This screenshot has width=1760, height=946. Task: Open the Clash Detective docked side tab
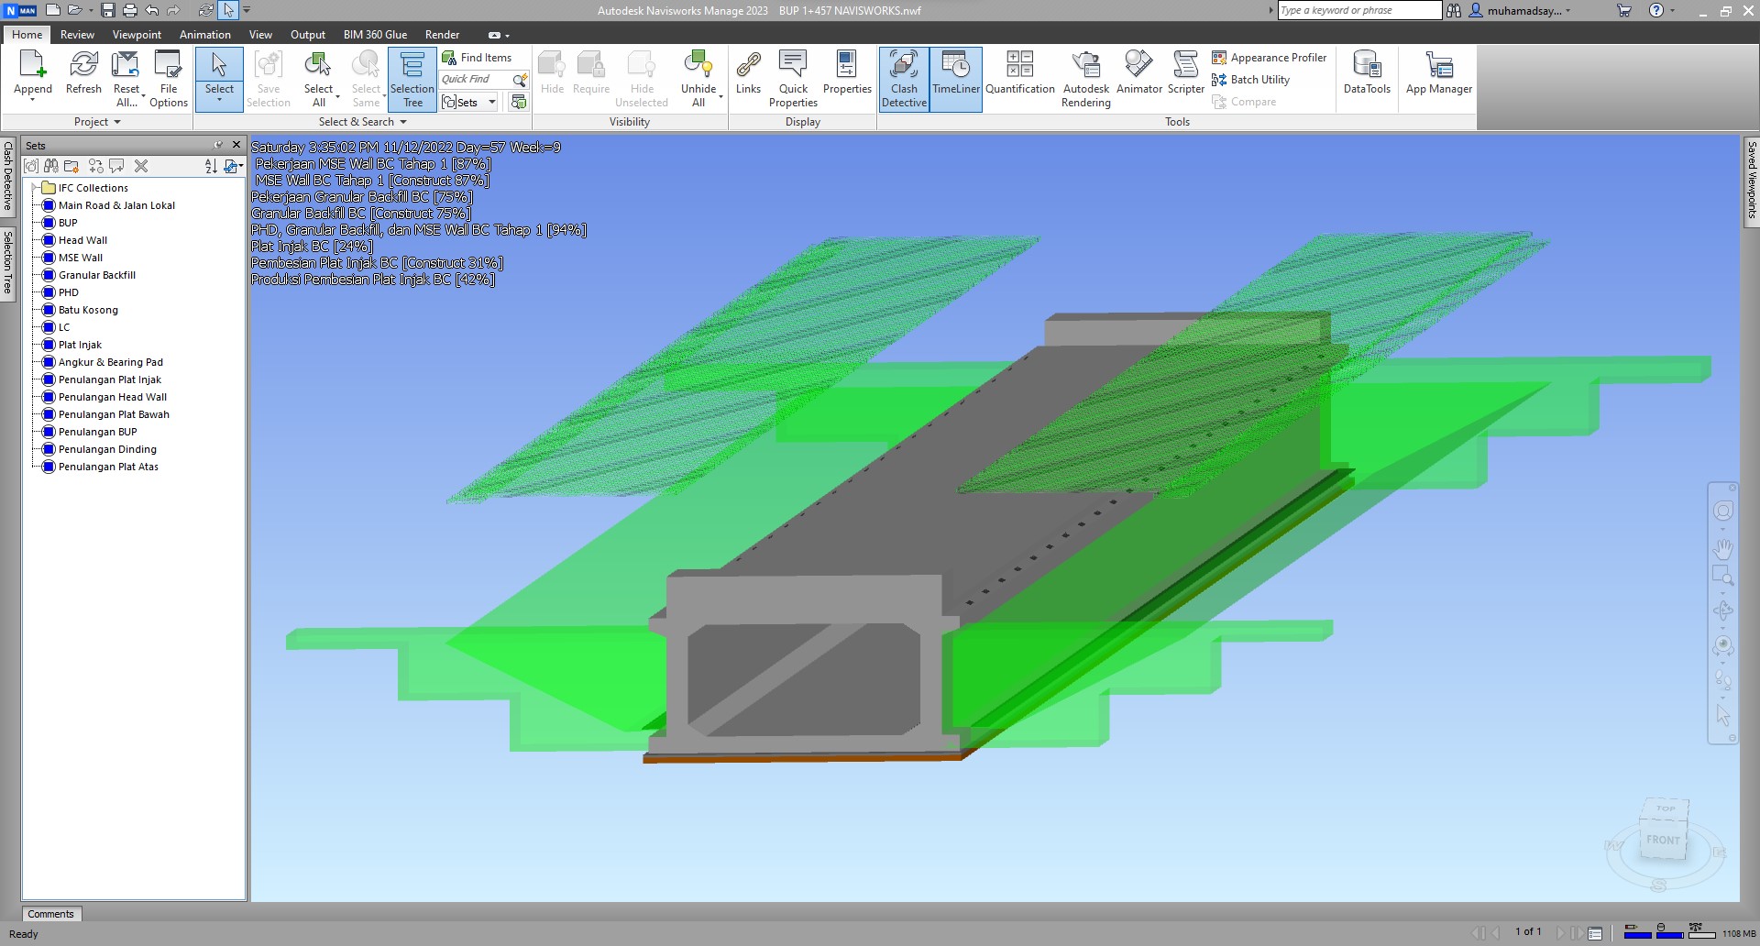coord(7,176)
